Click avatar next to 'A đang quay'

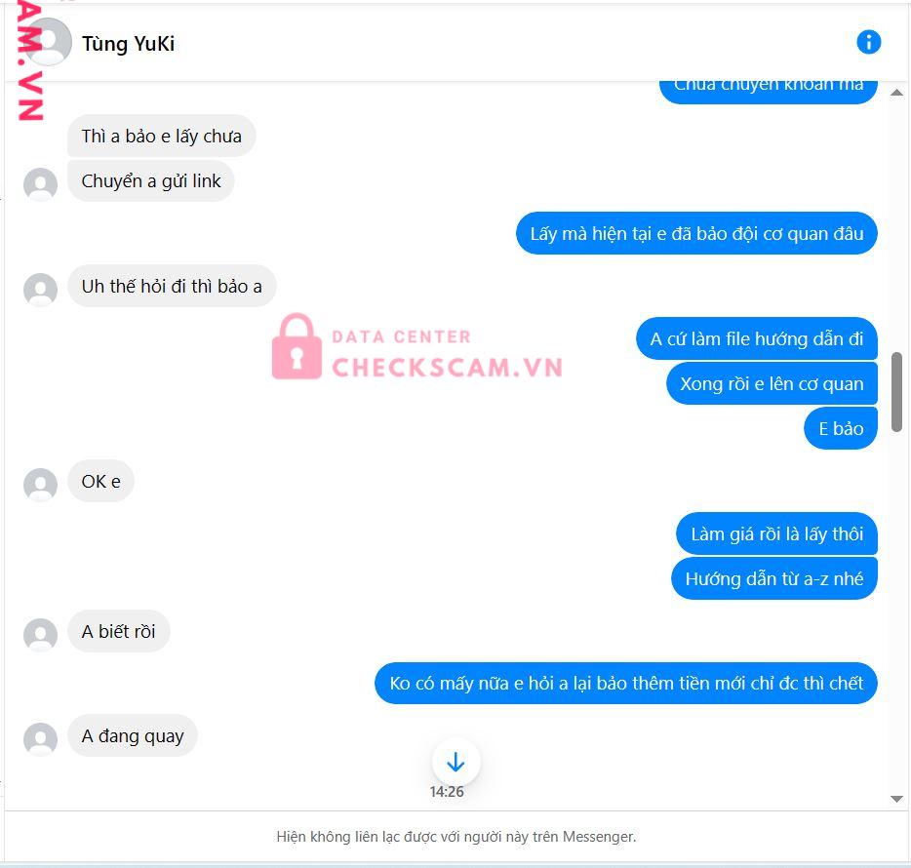[40, 739]
